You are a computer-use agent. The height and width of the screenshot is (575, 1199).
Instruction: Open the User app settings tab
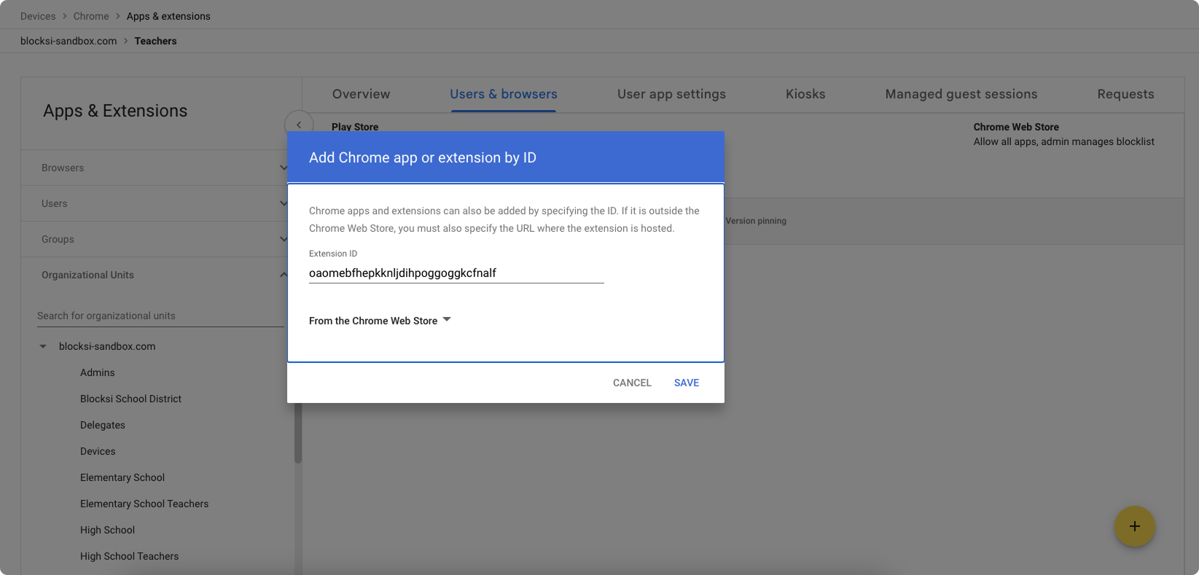(x=671, y=94)
